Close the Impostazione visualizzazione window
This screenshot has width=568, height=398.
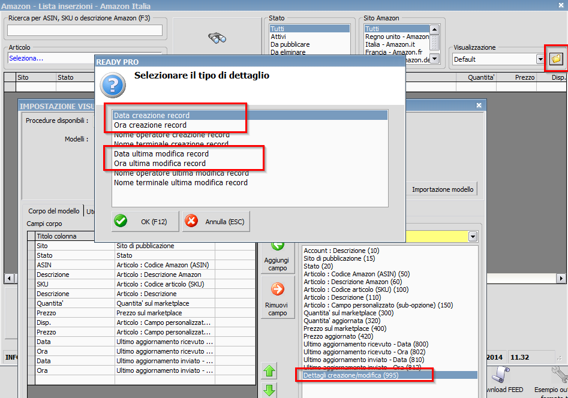click(479, 105)
